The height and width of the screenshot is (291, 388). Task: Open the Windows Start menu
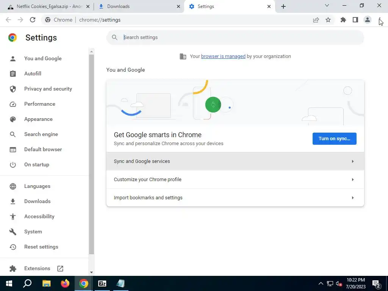[x=9, y=283]
